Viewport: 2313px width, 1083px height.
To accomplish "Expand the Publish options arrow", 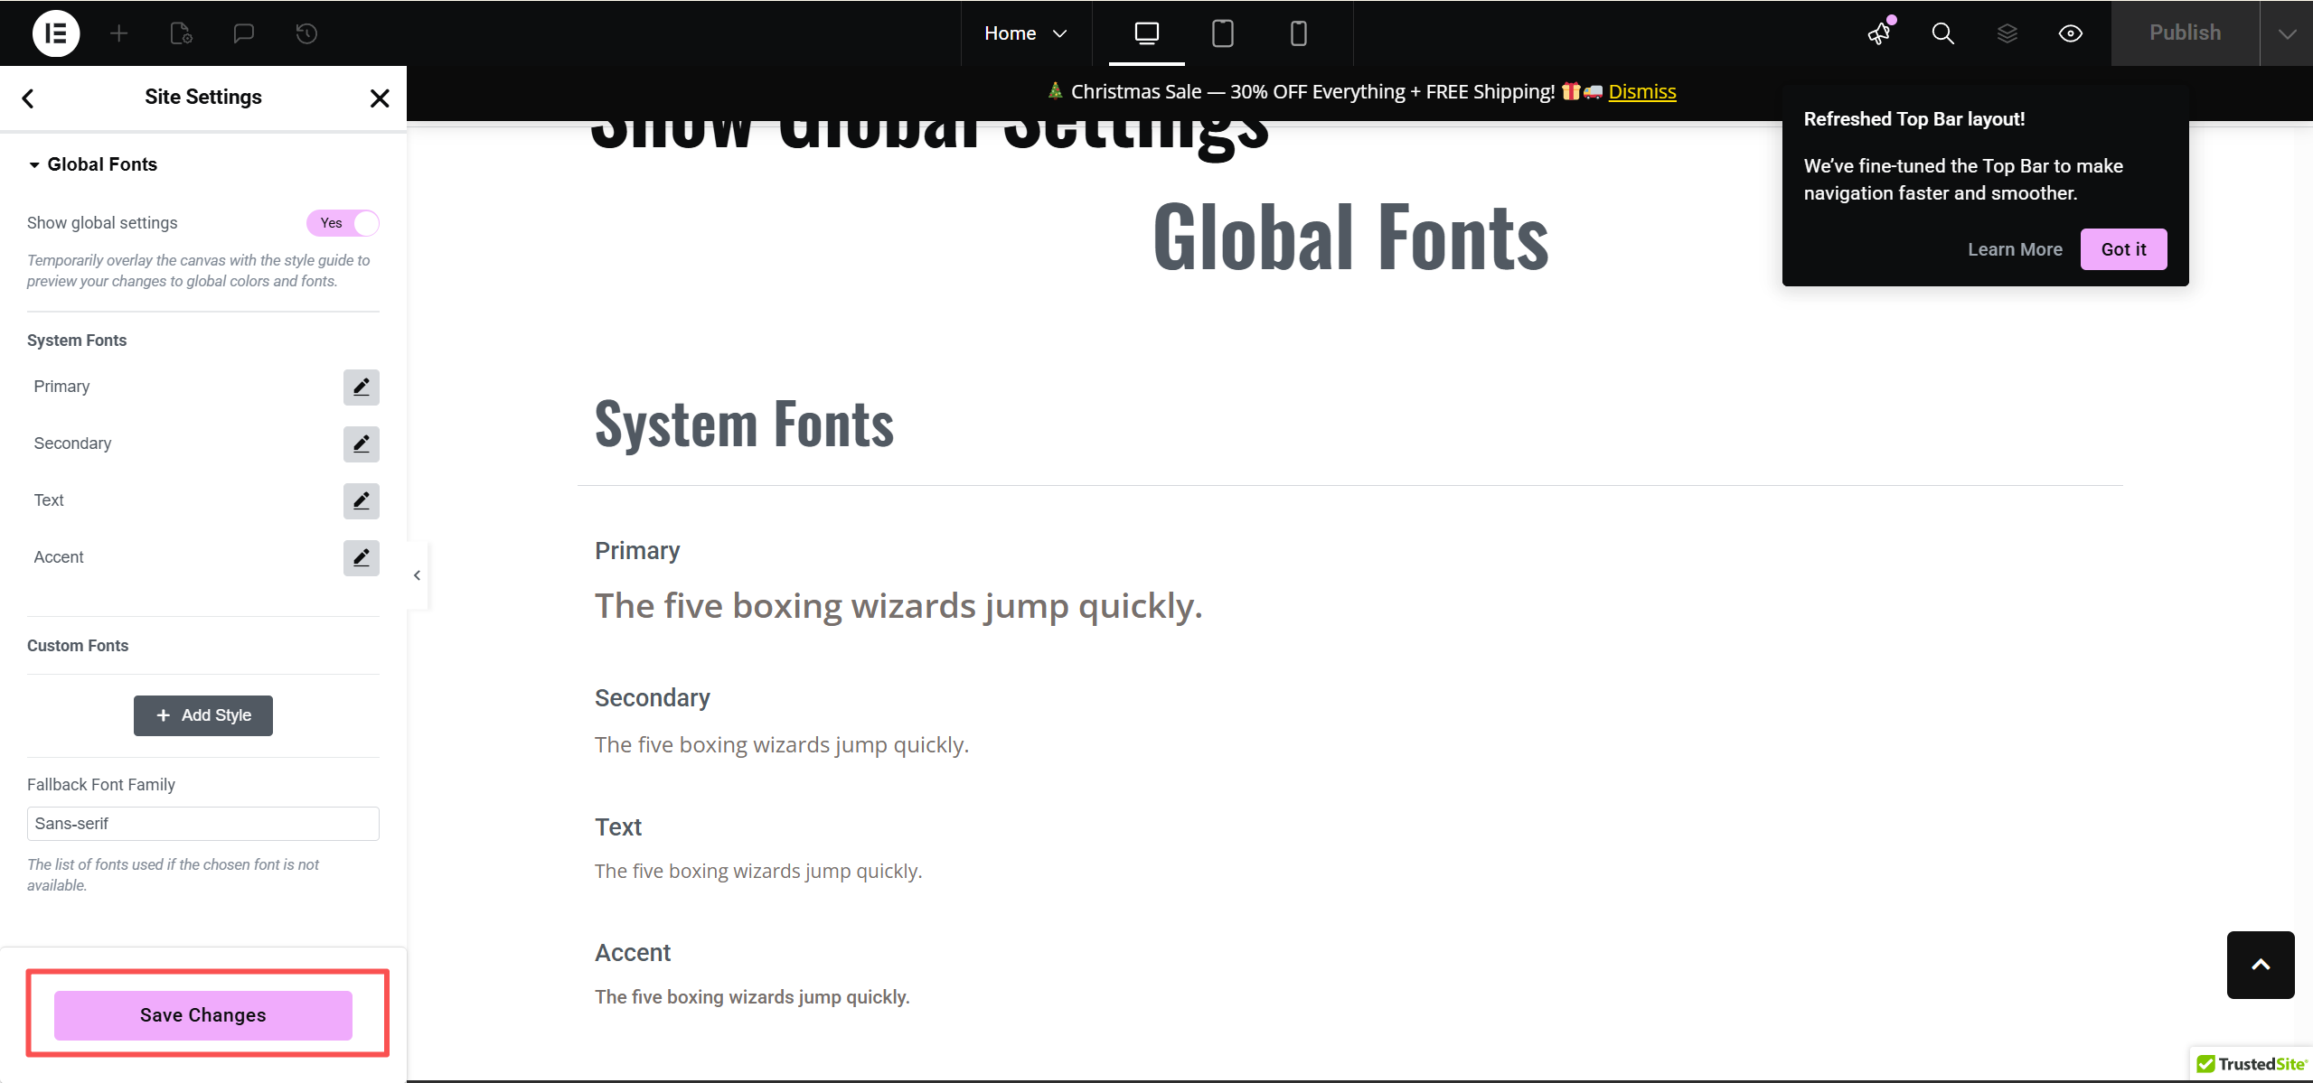I will pyautogui.click(x=2287, y=33).
